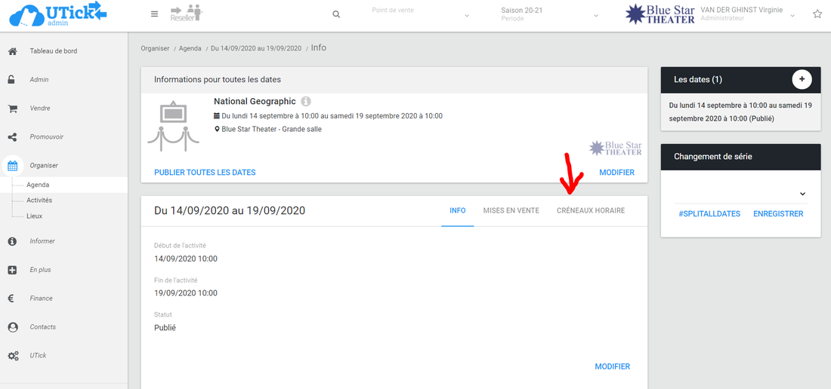This screenshot has width=831, height=389.
Task: Open the Vendre cart section
Action: (39, 109)
